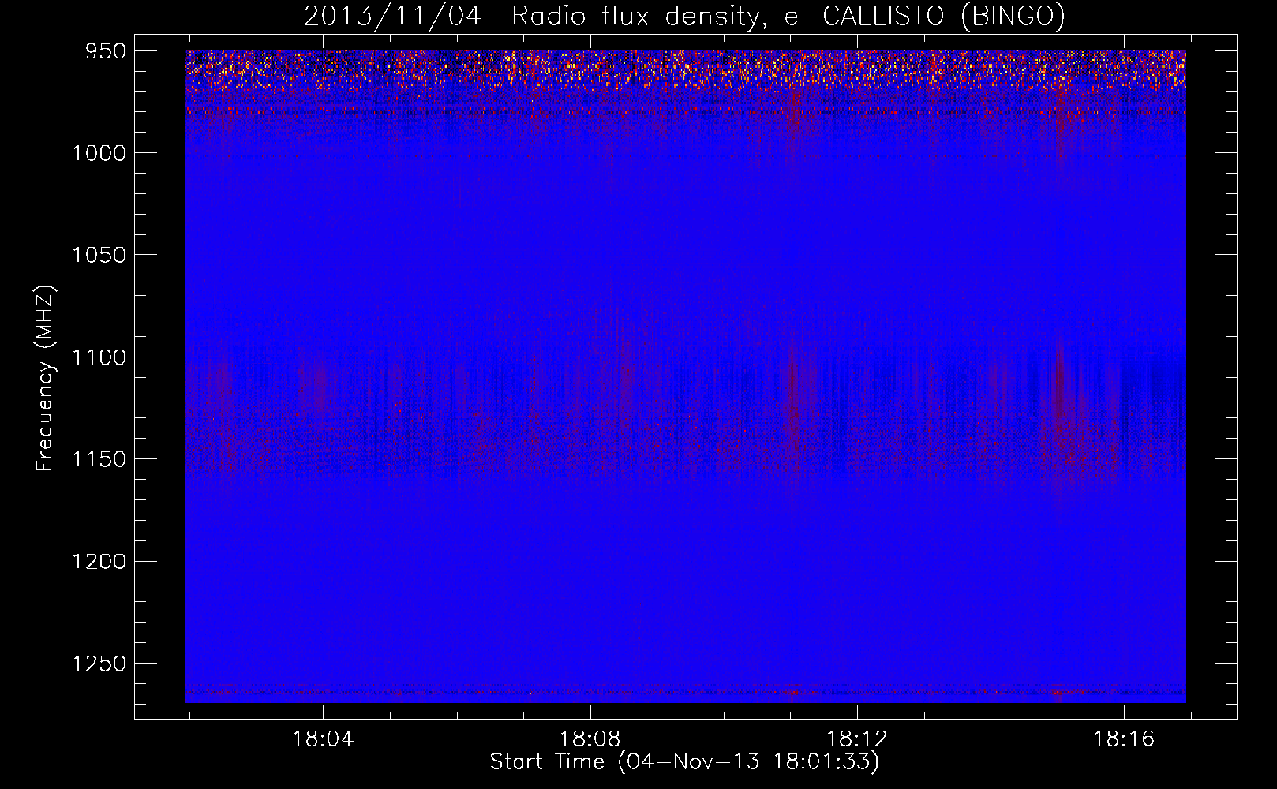The height and width of the screenshot is (789, 1277).
Task: Click the 18:12 time axis label
Action: click(x=857, y=739)
